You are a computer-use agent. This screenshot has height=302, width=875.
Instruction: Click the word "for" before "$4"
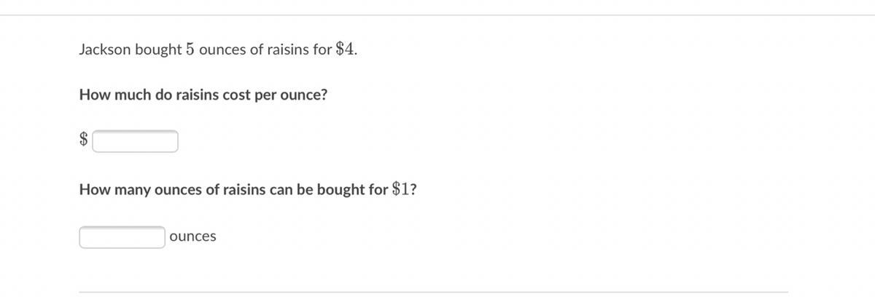323,50
